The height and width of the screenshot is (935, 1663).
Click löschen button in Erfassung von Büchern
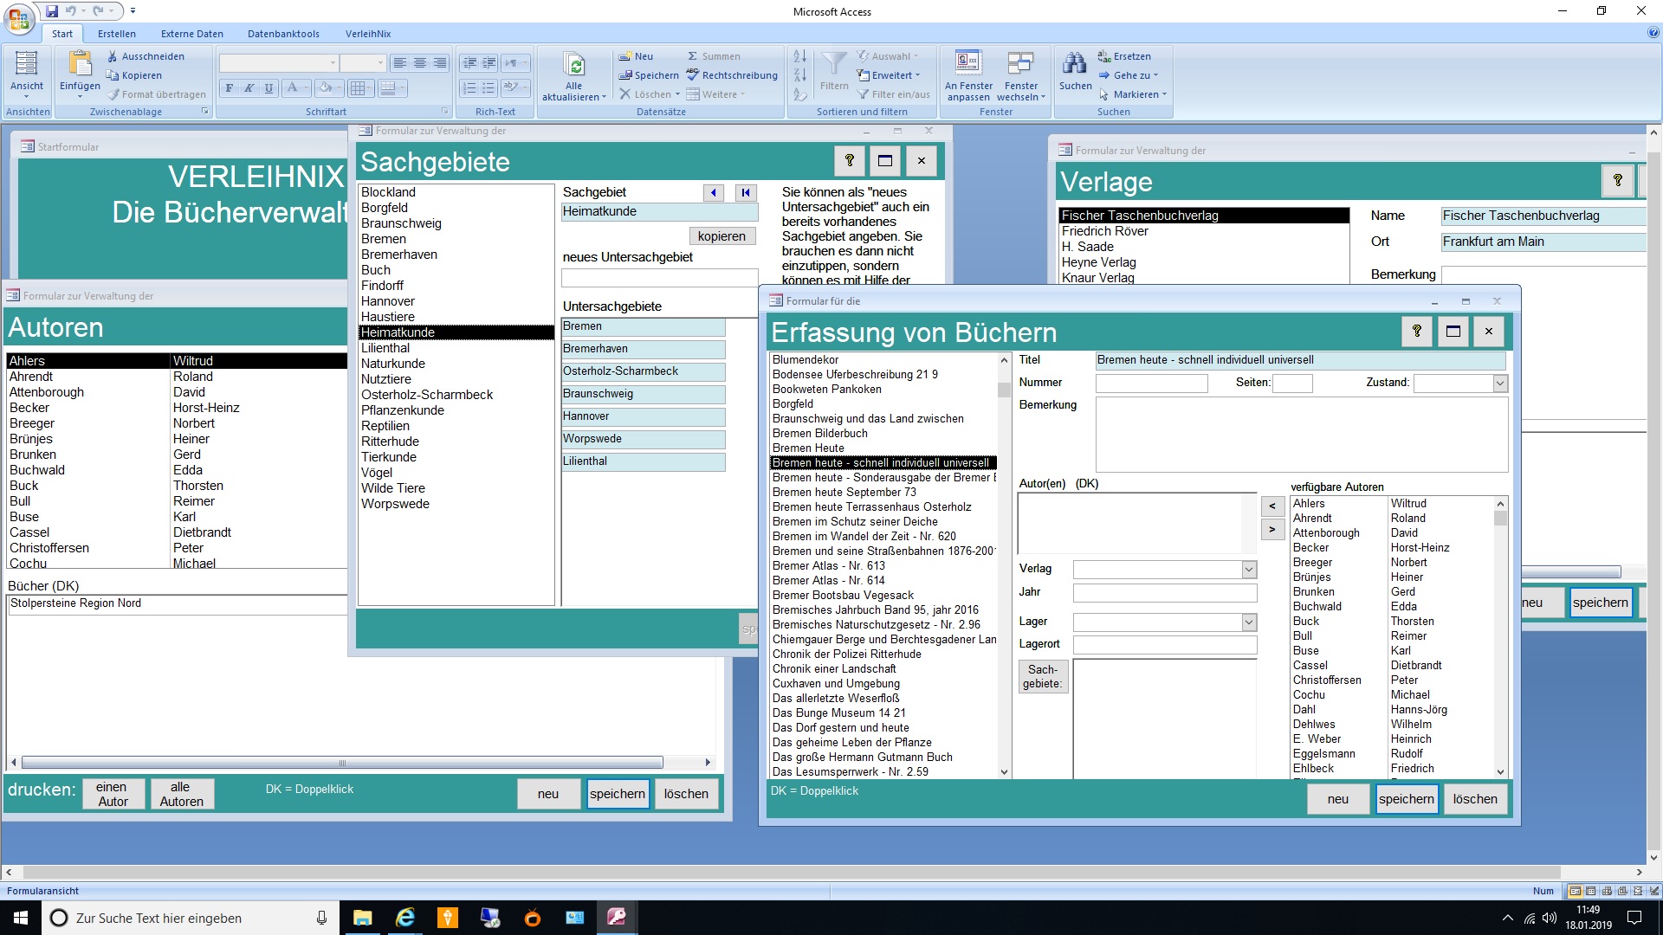(1475, 799)
